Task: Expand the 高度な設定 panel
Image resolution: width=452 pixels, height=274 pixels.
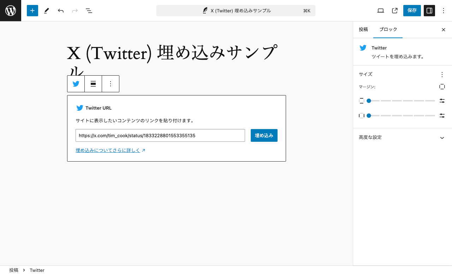Action: [x=402, y=138]
